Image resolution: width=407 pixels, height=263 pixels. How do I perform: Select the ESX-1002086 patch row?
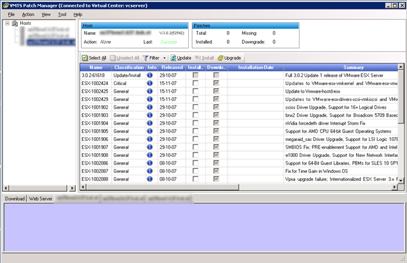pos(96,164)
